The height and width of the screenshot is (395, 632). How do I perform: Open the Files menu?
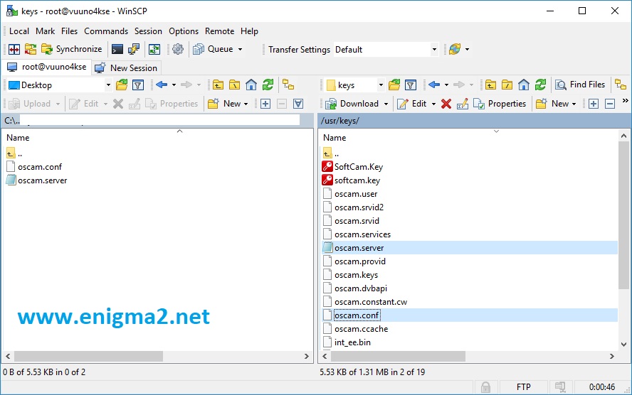[69, 31]
